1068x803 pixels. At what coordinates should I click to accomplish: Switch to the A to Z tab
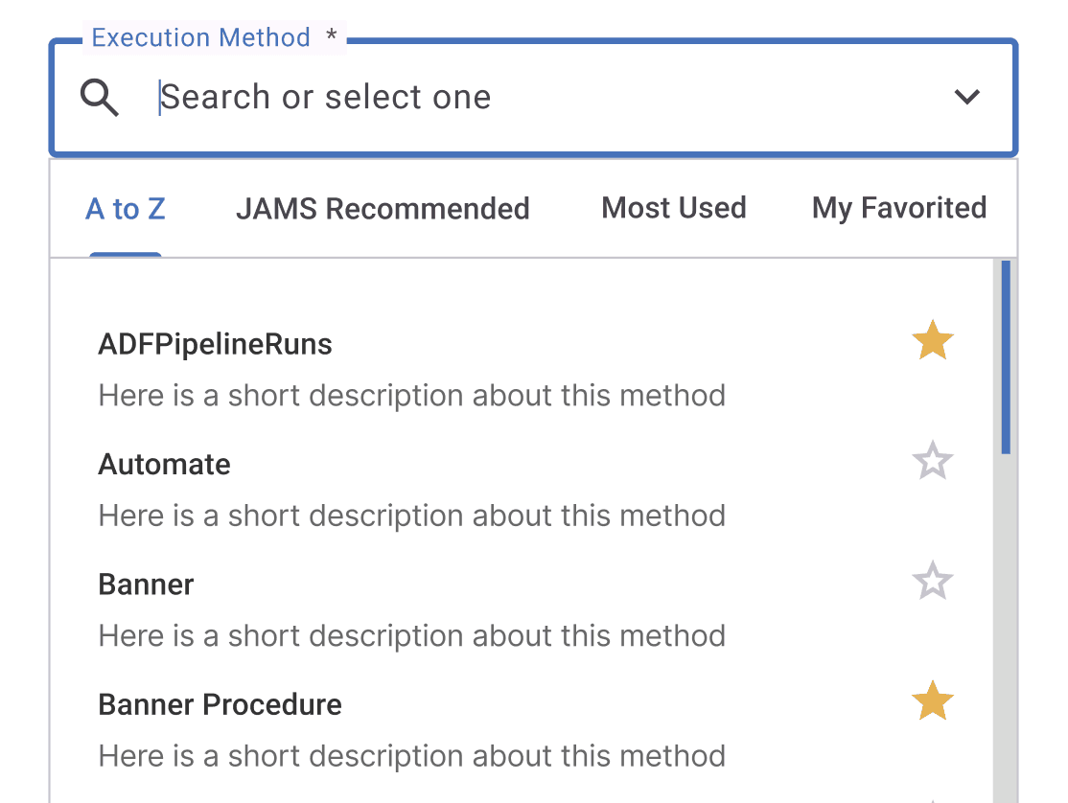coord(126,208)
